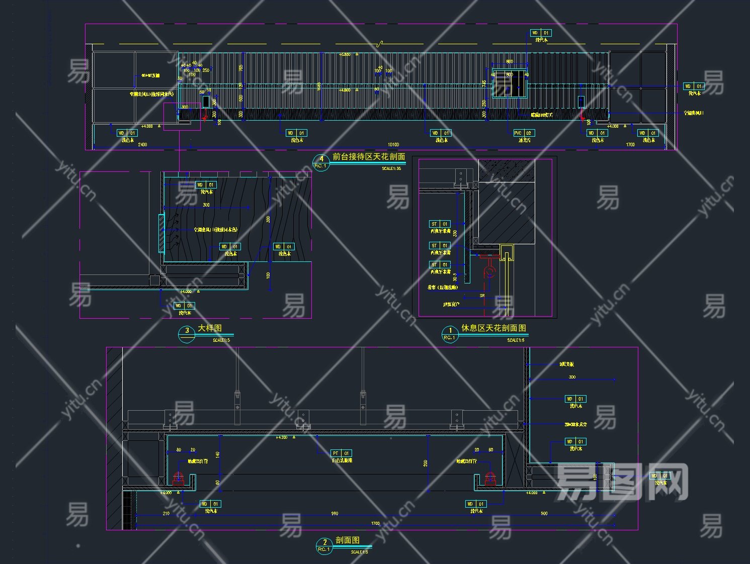Click the scale text under 大样图

[221, 340]
